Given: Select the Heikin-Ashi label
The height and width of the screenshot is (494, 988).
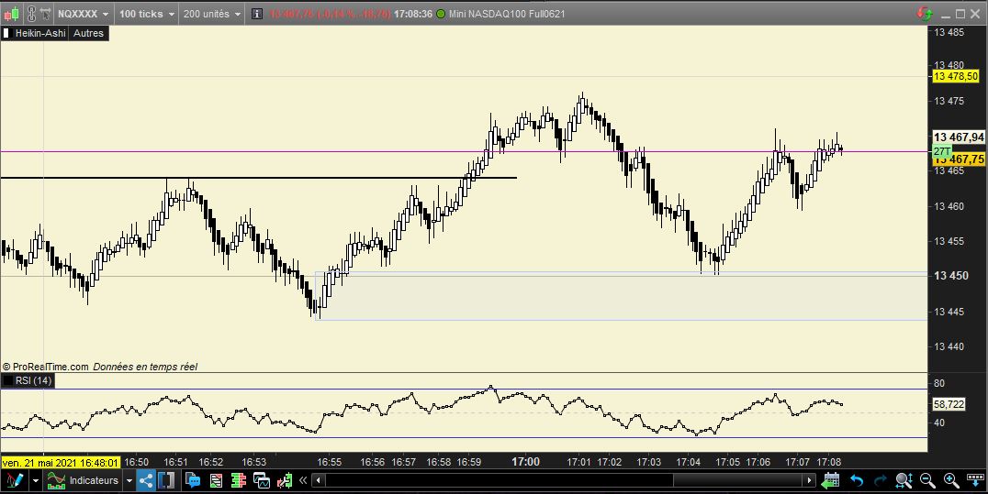Looking at the screenshot, I should point(40,33).
